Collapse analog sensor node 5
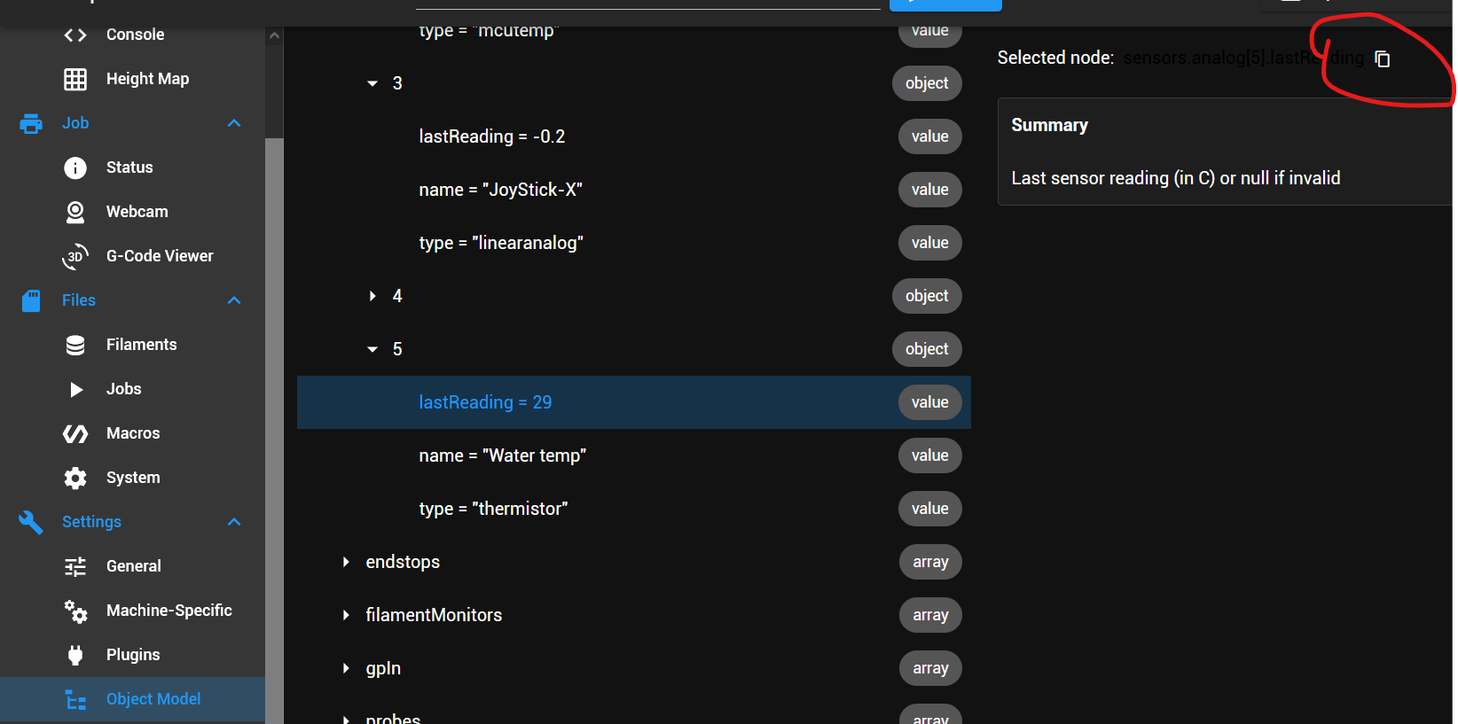 click(x=372, y=349)
